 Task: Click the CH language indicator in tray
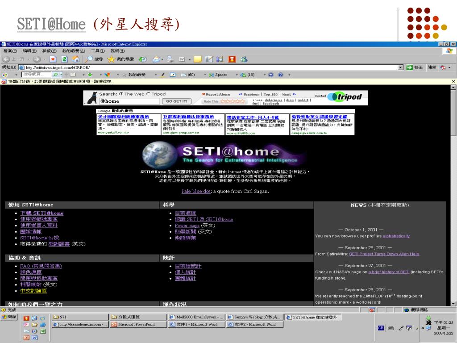point(381,328)
